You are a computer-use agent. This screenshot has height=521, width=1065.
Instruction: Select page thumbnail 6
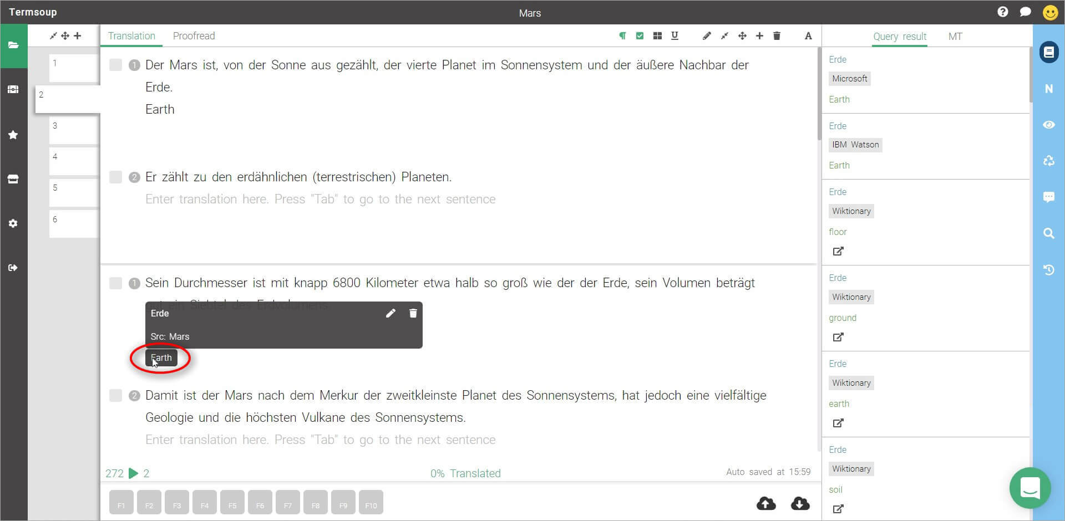coord(74,224)
